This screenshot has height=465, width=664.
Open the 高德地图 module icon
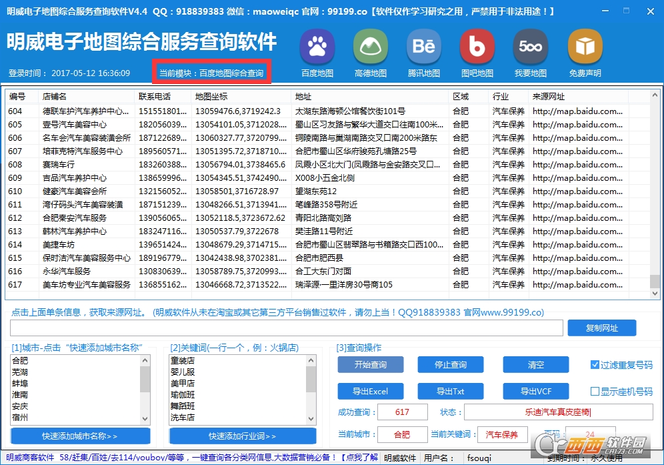pos(371,47)
